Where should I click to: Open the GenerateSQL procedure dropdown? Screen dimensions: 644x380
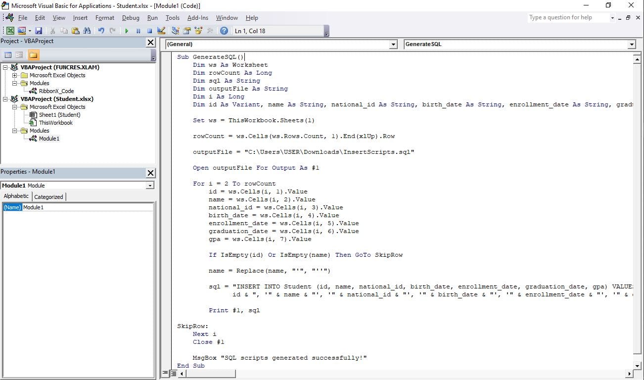[x=631, y=45]
